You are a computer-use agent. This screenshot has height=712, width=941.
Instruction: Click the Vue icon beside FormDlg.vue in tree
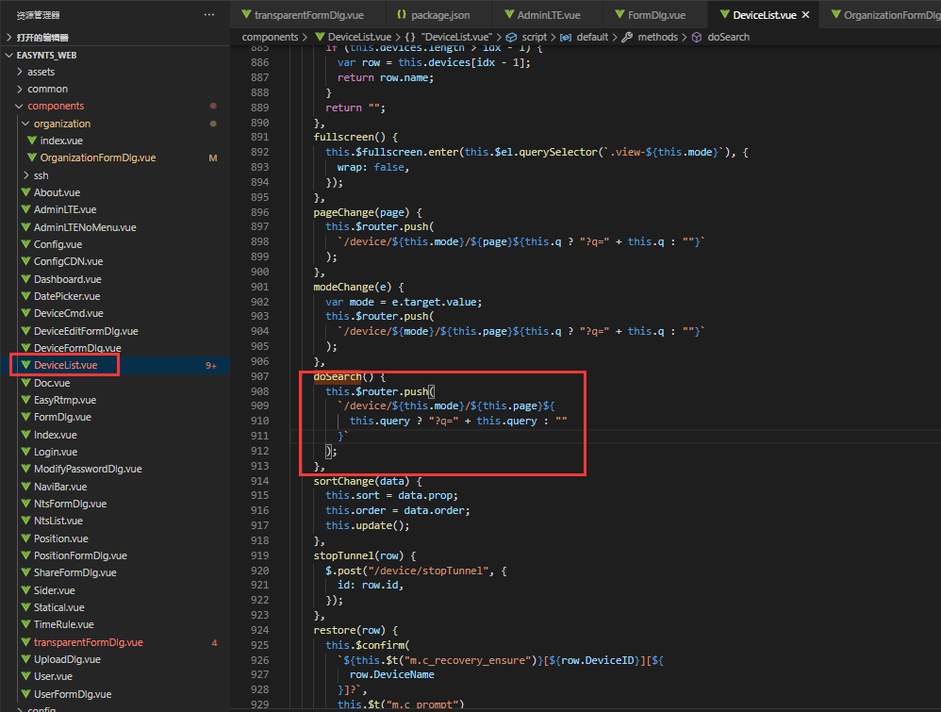pos(25,417)
